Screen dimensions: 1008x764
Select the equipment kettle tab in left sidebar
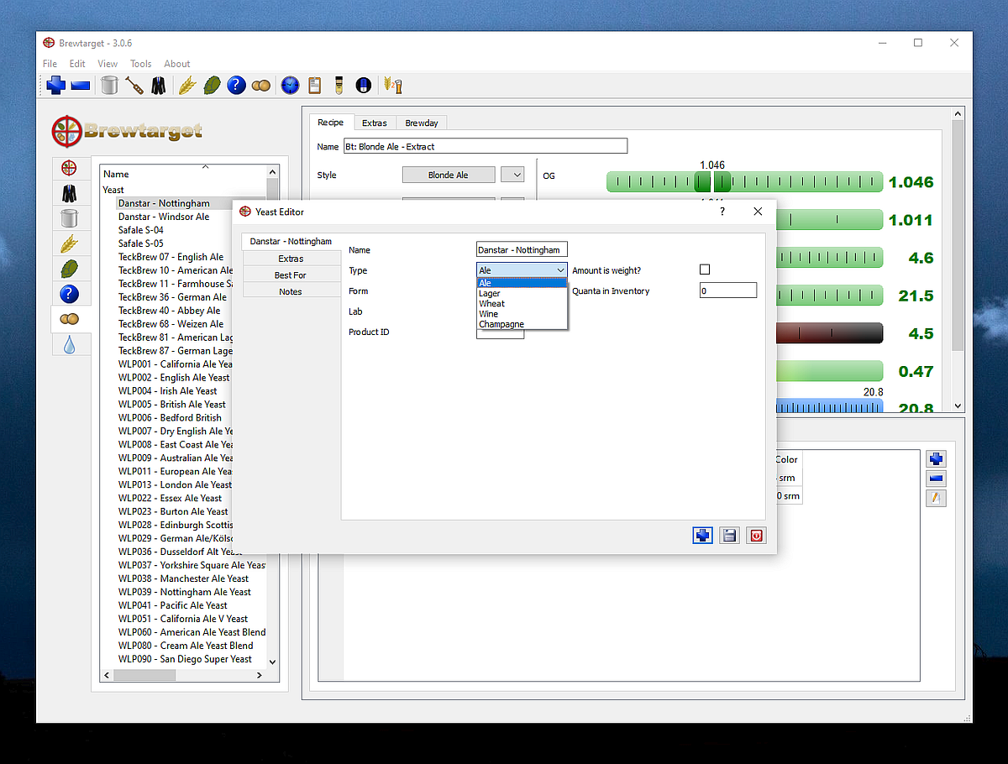coord(70,218)
